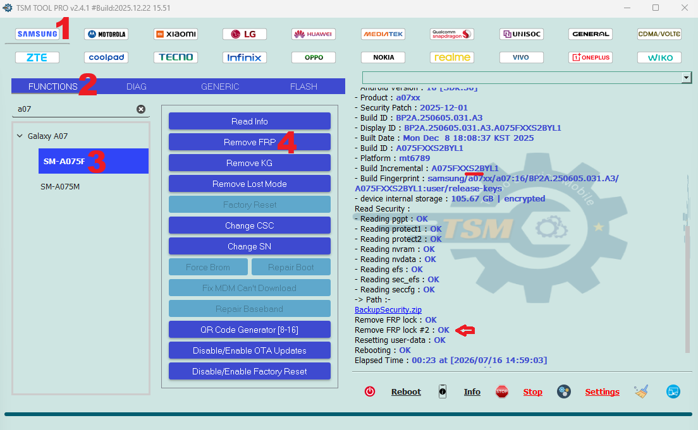This screenshot has height=430, width=698.
Task: Click the Repair Boot button
Action: tap(291, 267)
